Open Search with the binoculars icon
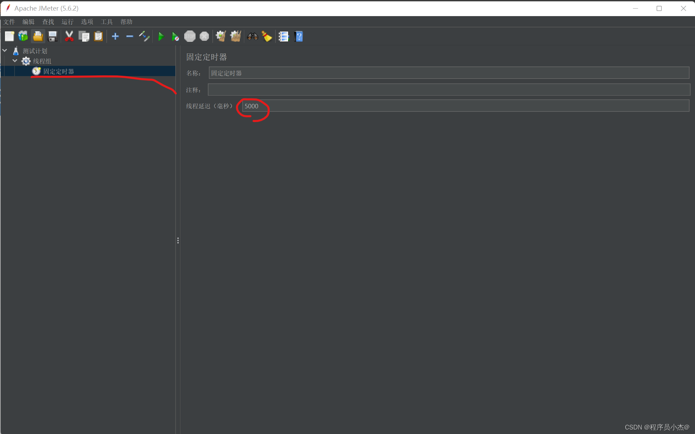Viewport: 695px width, 434px height. [252, 36]
